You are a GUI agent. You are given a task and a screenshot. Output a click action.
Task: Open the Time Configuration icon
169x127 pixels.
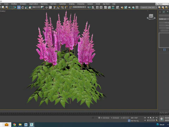click(156, 120)
